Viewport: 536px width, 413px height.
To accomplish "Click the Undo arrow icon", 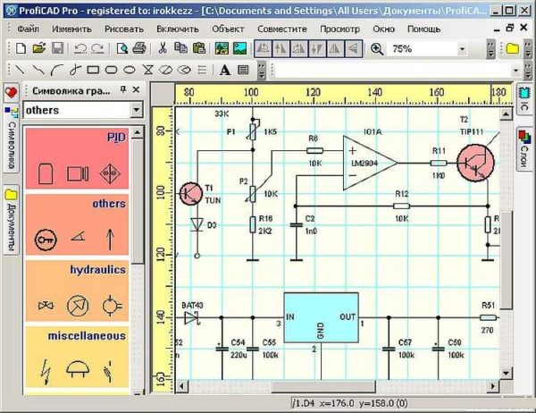I will 80,48.
